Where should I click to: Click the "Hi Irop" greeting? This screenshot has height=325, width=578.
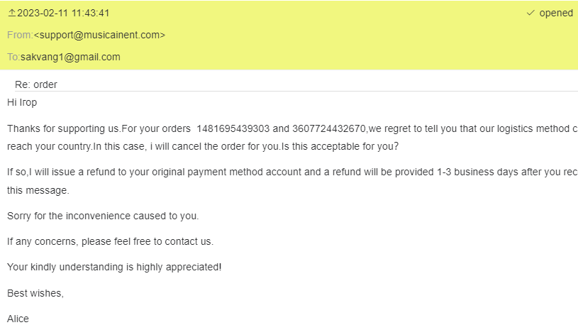point(22,102)
